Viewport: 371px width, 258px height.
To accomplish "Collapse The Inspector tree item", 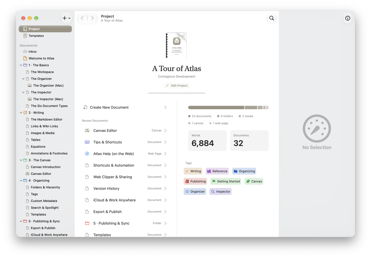I will click(x=23, y=92).
